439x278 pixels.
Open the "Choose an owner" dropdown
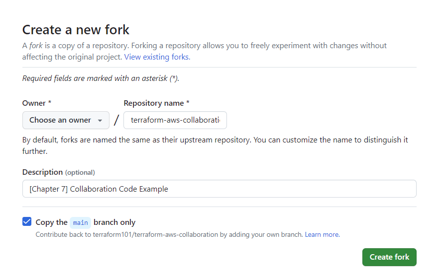coord(65,120)
